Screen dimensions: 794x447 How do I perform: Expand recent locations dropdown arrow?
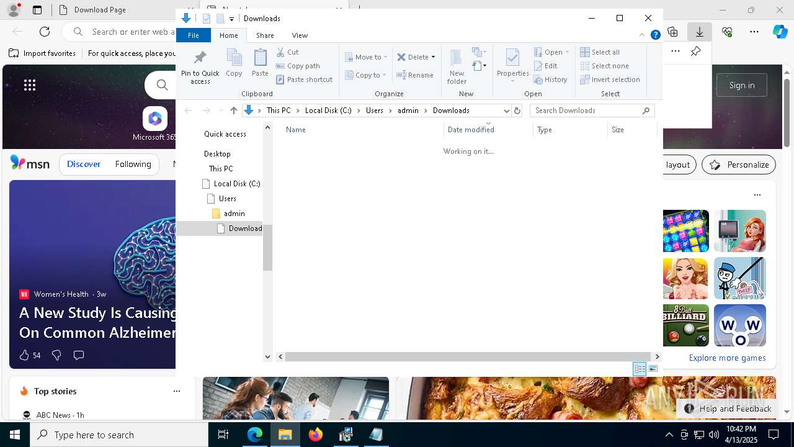click(220, 111)
